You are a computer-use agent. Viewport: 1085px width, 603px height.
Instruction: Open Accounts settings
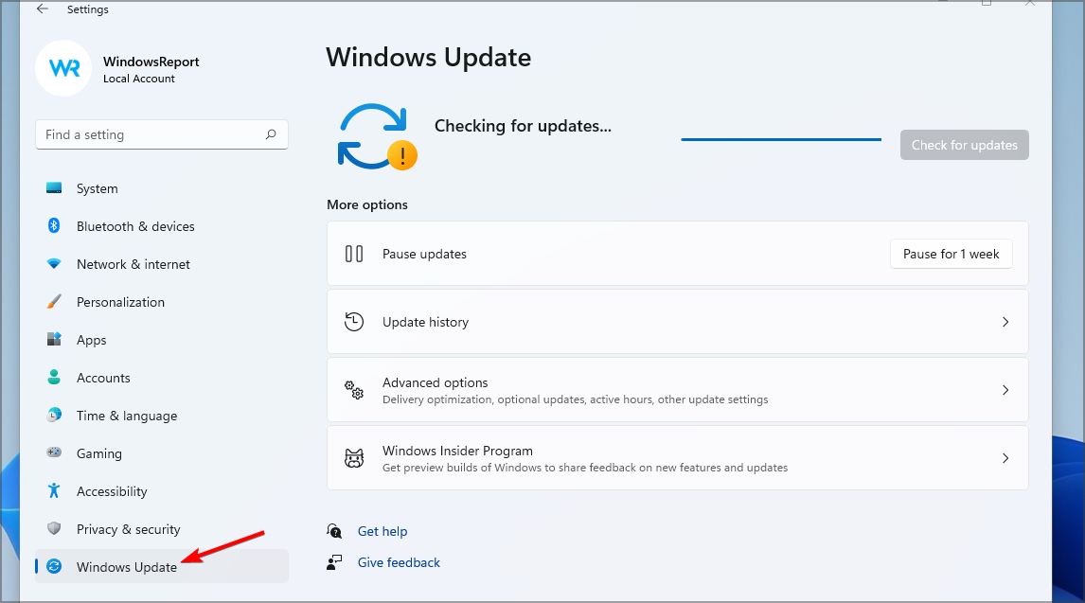click(x=162, y=378)
